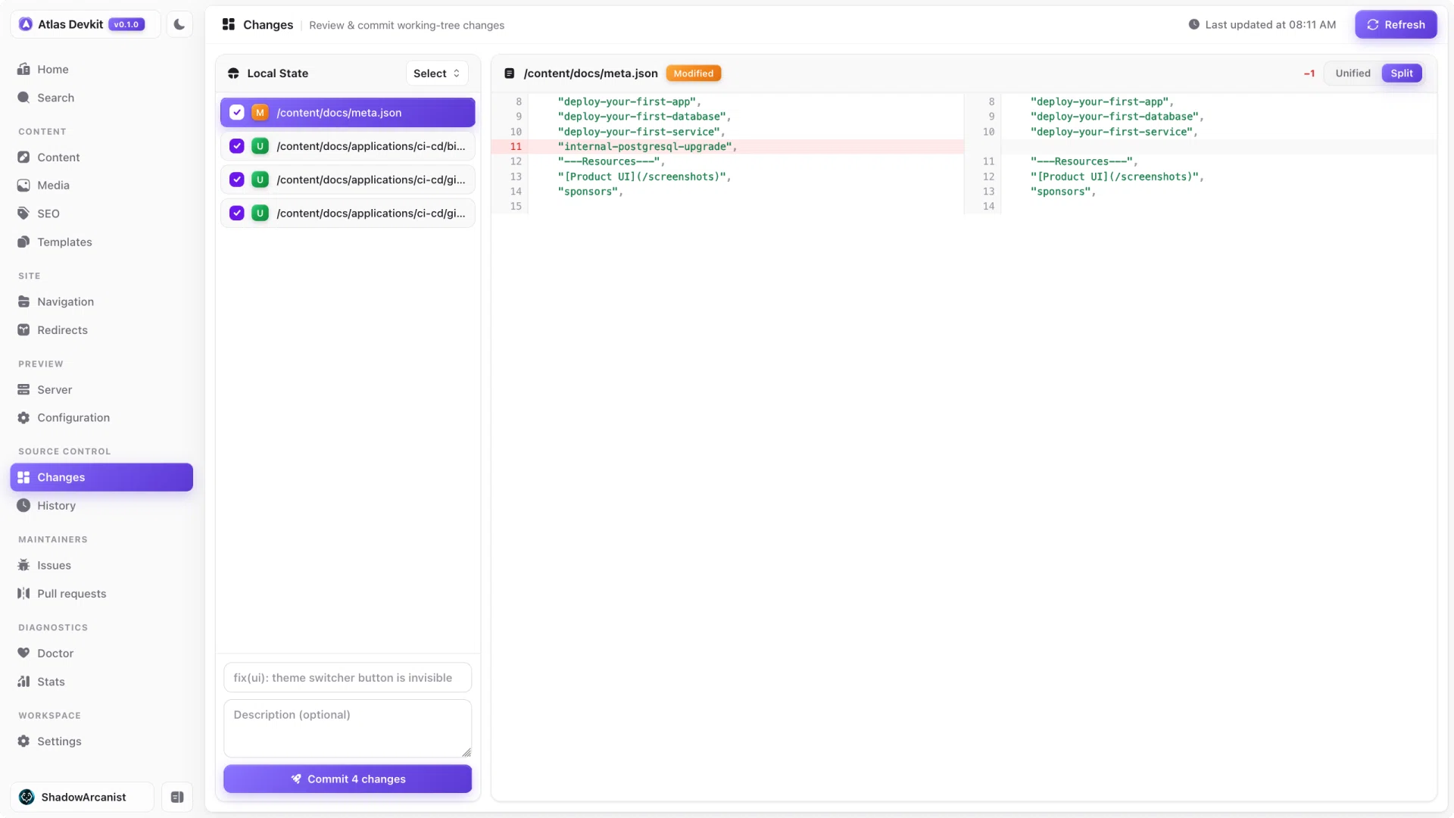Uncheck ci-cd/bi... file checkbox
Image resolution: width=1454 pixels, height=818 pixels.
pos(237,146)
